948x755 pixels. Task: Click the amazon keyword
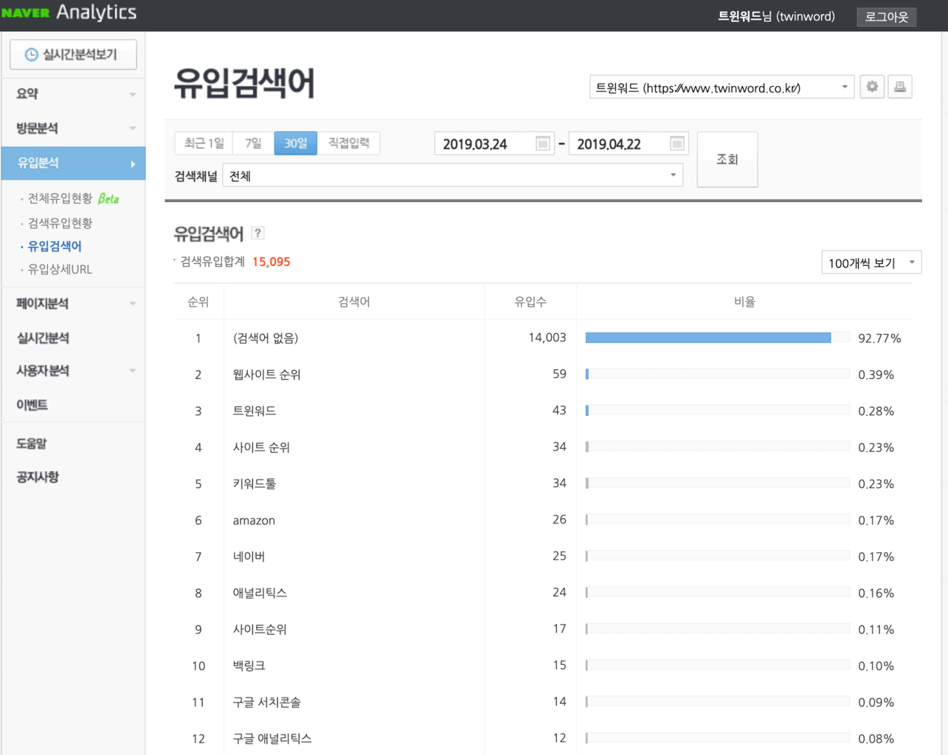(x=254, y=521)
